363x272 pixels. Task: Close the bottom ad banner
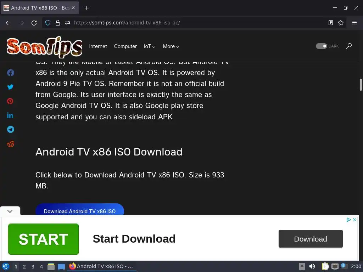[354, 220]
